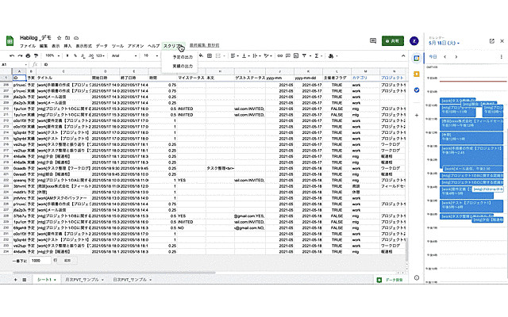Click the 今日 today button in calendar

pos(433,56)
